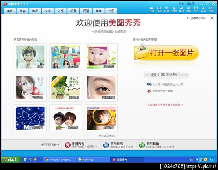The image size is (218, 170).
Task: Click the first quick launch icon beside start
Action: (25, 159)
